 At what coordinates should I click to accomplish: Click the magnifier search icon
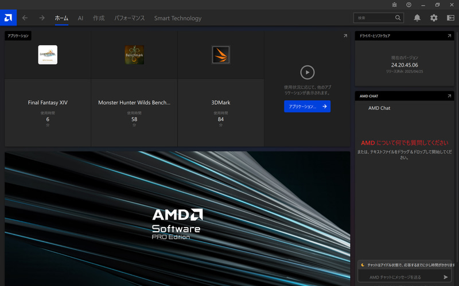pyautogui.click(x=398, y=18)
